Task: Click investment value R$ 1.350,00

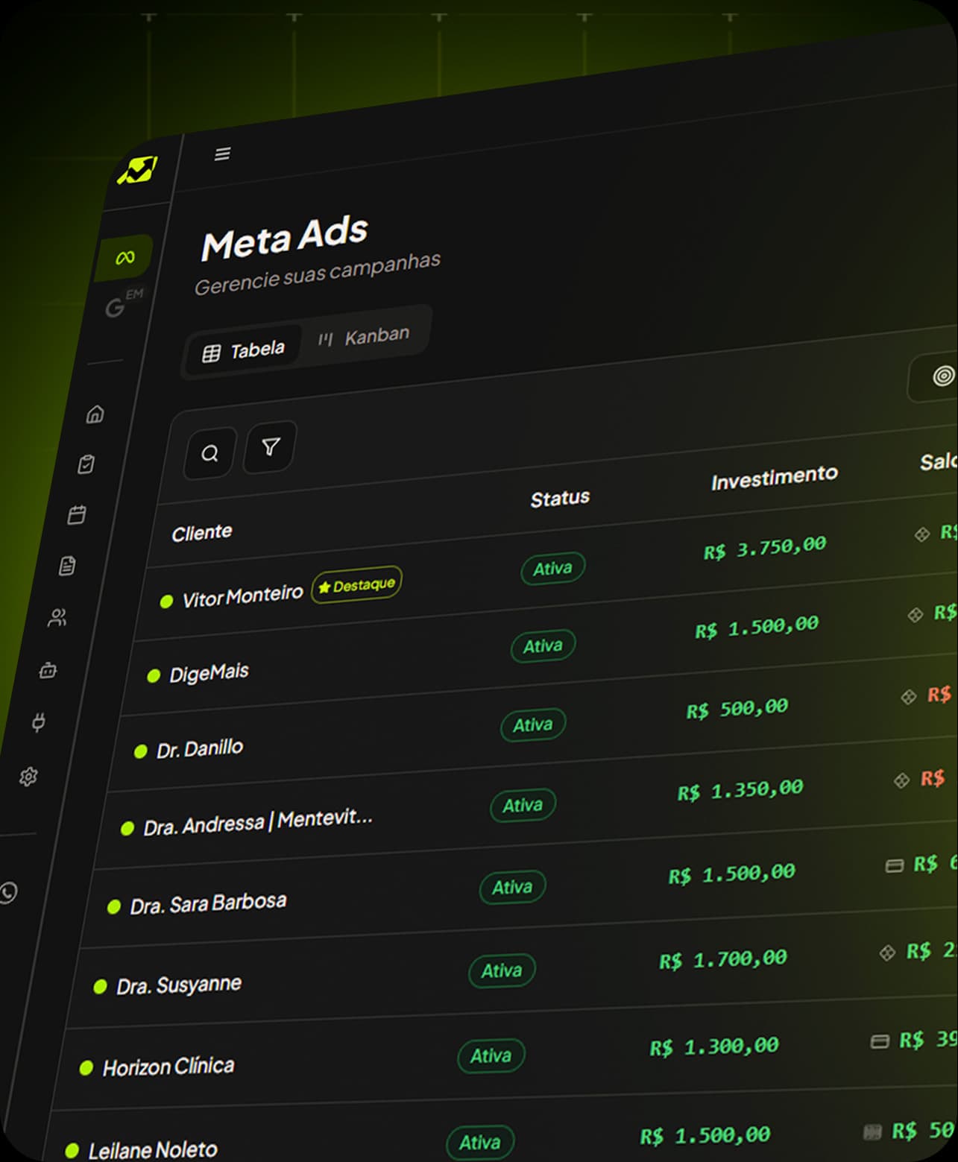Action: point(740,791)
